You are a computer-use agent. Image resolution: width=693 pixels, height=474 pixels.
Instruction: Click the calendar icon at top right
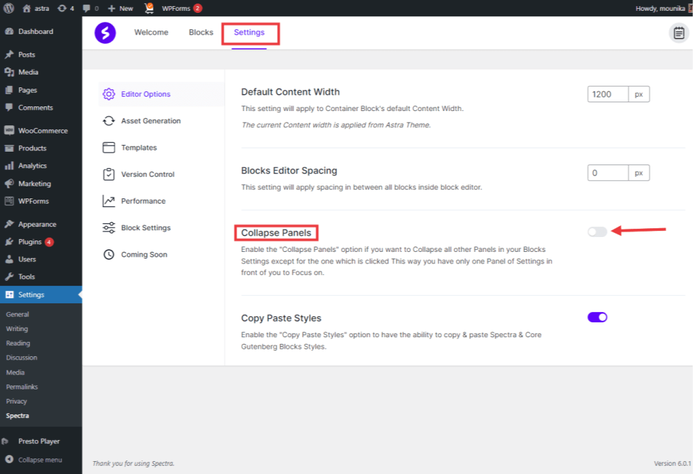pos(679,32)
